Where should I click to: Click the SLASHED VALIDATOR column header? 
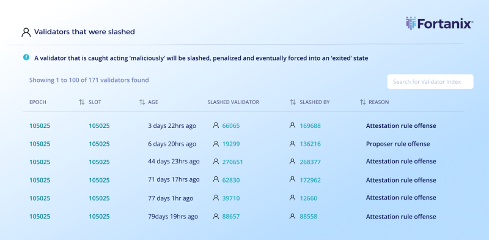233,102
